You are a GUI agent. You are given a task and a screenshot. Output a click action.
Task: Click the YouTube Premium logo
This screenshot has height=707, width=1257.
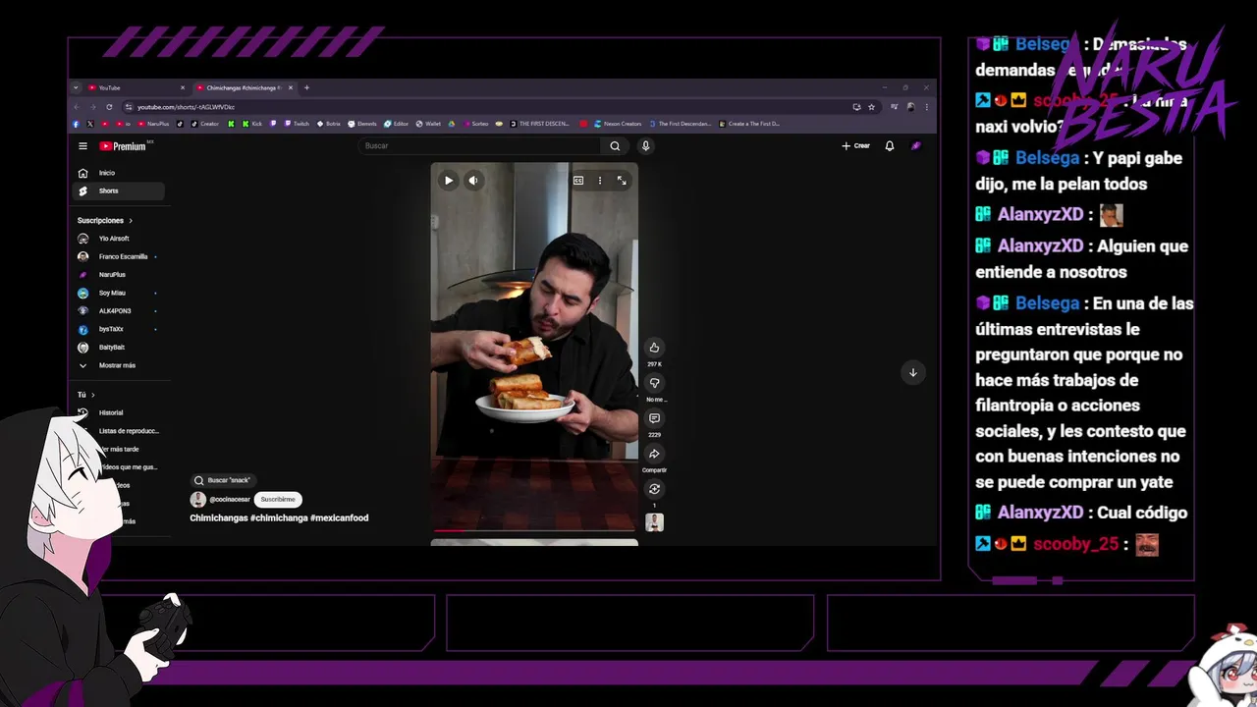point(123,146)
